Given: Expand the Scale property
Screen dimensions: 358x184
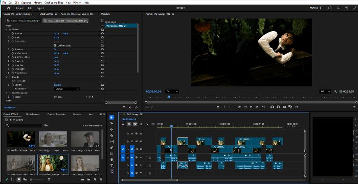Looking at the screenshot, I should (x=9, y=37).
